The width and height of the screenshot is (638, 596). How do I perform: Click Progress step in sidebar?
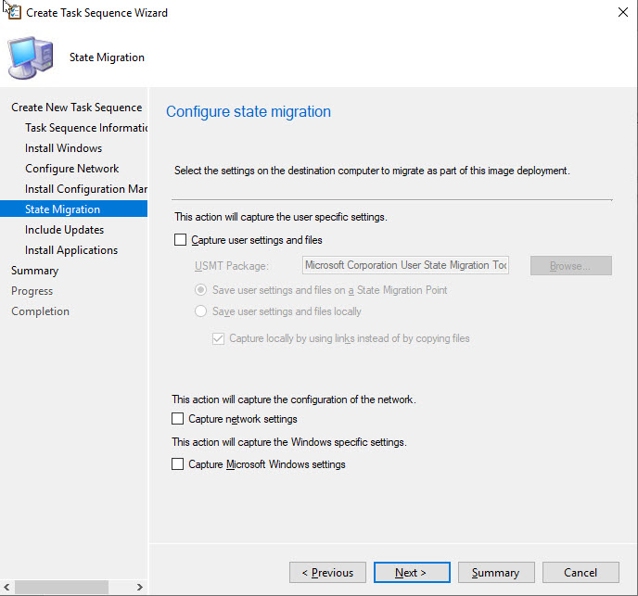coord(32,291)
